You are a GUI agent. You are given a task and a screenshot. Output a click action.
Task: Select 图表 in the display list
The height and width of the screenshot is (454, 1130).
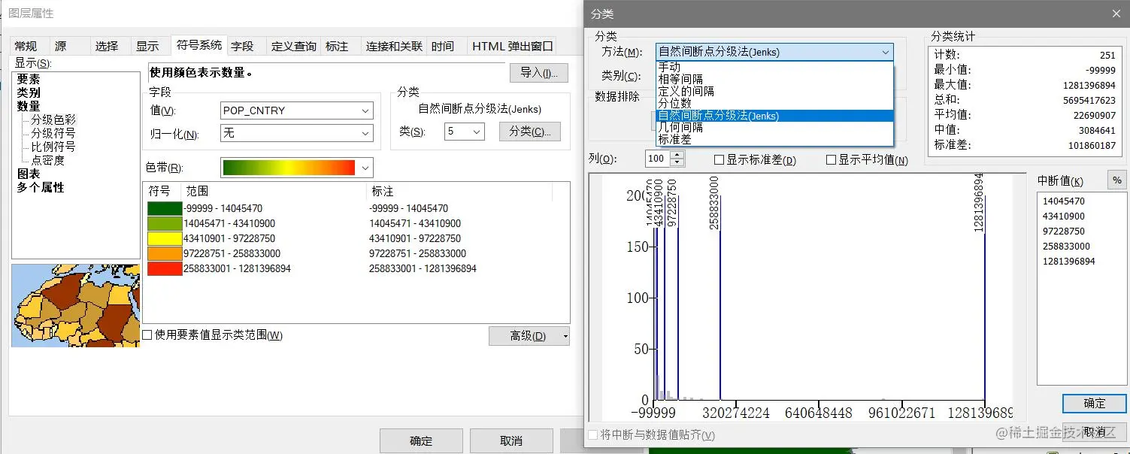(x=29, y=174)
